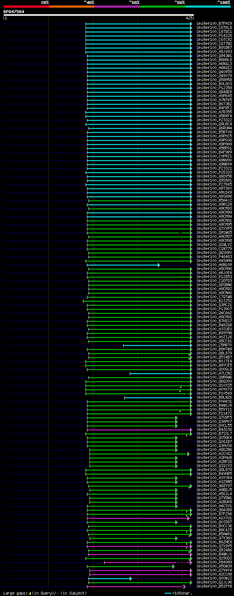
Task: Click the cyan alignment bar of UniRef100_A7LCN2
Action: [x=161, y=373]
